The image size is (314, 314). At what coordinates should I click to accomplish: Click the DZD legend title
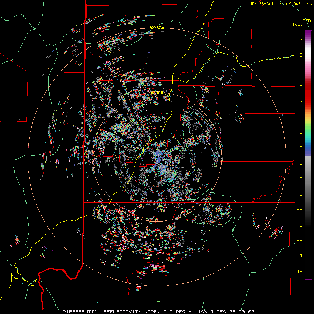[x=307, y=21]
